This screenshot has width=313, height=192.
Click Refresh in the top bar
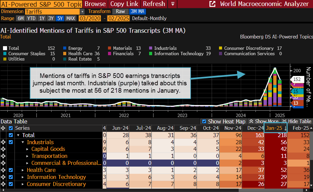[154, 4]
